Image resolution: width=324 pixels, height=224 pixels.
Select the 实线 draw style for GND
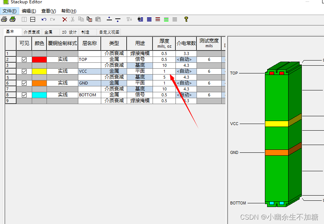click(x=62, y=83)
